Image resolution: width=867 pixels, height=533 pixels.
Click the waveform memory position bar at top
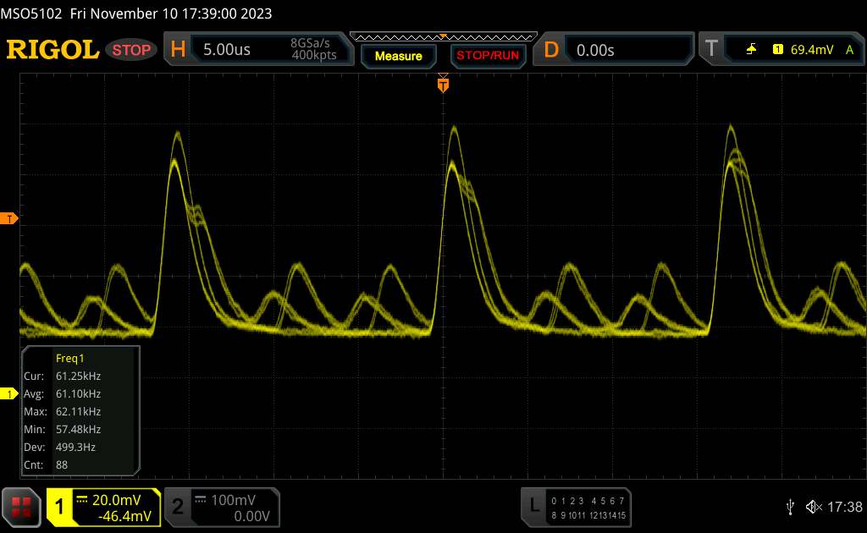point(443,36)
